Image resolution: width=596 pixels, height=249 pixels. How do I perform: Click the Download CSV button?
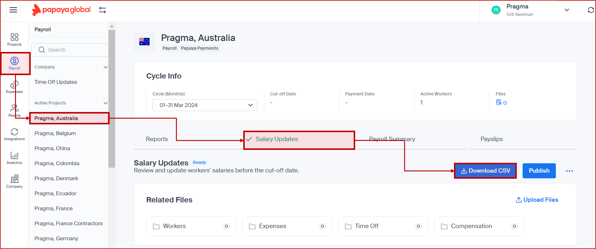coord(485,171)
